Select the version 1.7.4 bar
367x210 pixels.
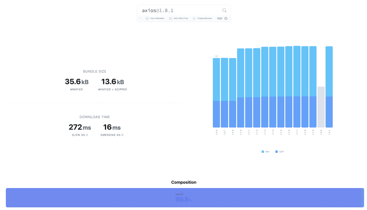coord(273,87)
